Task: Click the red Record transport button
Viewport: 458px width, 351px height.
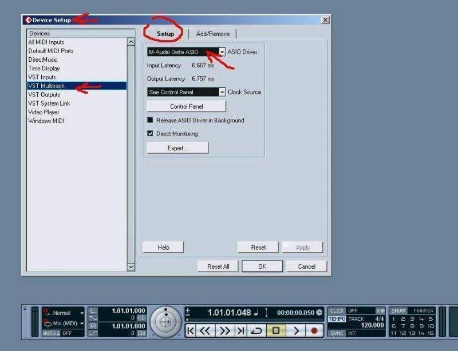Action: (x=314, y=331)
